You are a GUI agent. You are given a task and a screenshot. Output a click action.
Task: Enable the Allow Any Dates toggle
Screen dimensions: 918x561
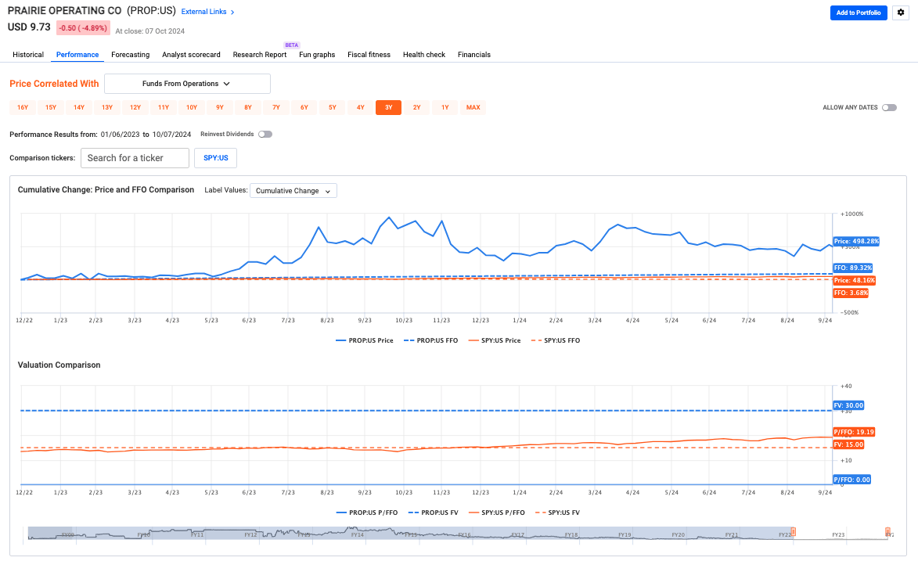889,108
